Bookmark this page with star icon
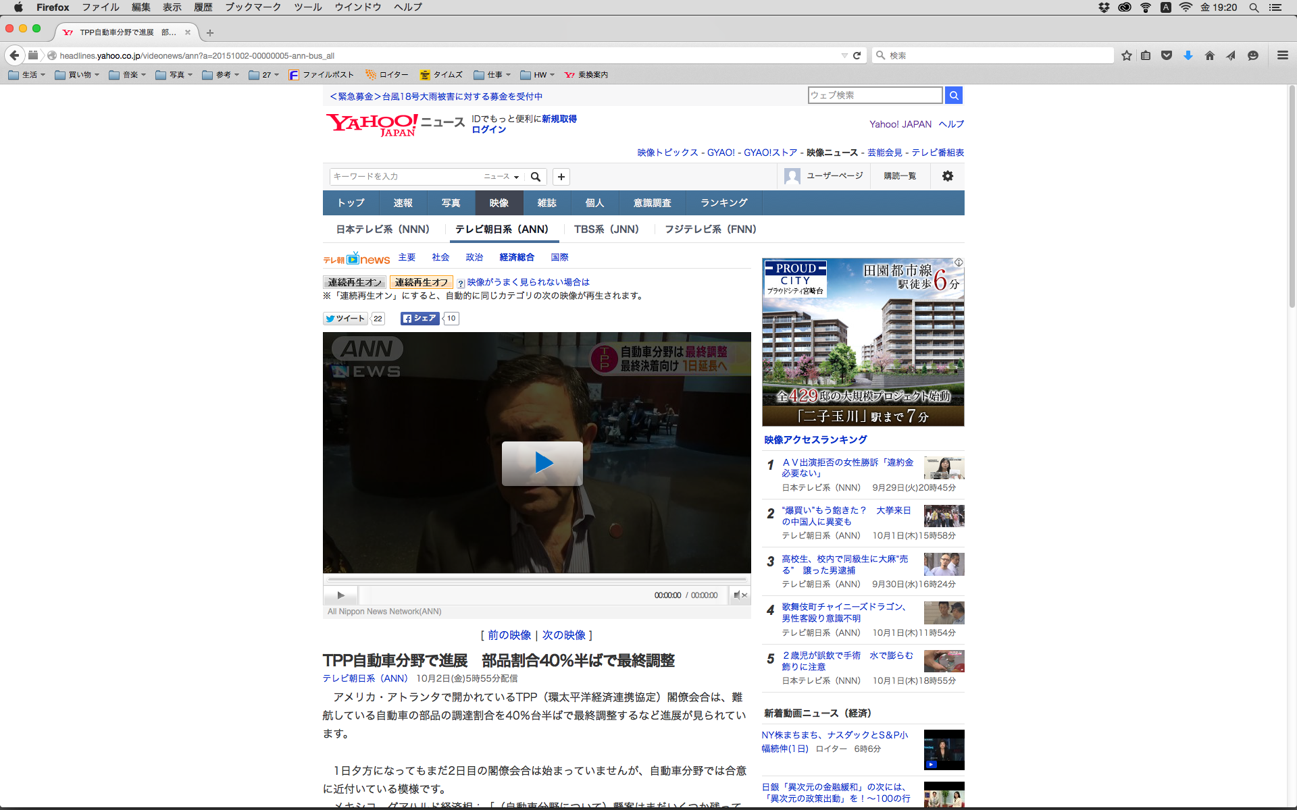Screen dimensions: 1297x810 1126,55
